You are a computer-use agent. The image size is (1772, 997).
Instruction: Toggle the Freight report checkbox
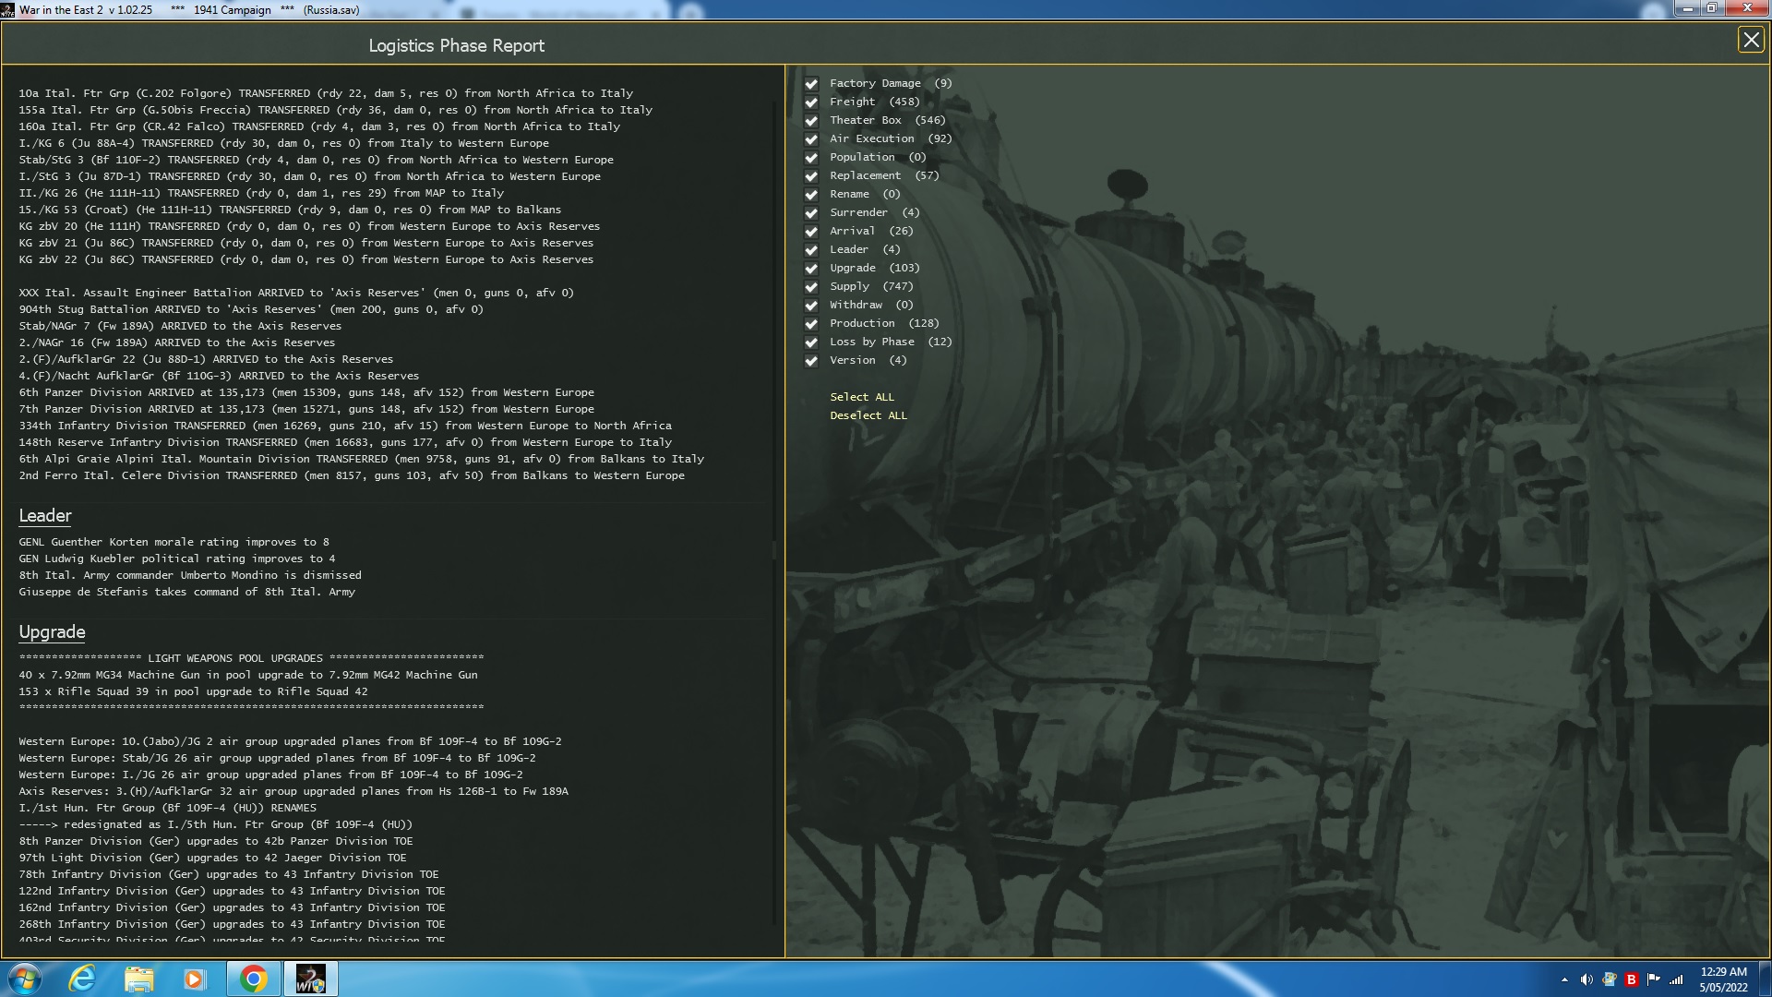(811, 102)
